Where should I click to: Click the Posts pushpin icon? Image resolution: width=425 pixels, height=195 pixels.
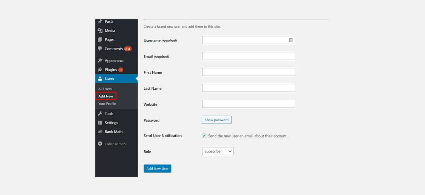(x=100, y=22)
